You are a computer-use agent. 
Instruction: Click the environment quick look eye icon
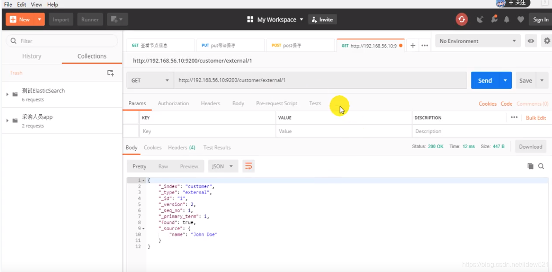[x=531, y=41]
